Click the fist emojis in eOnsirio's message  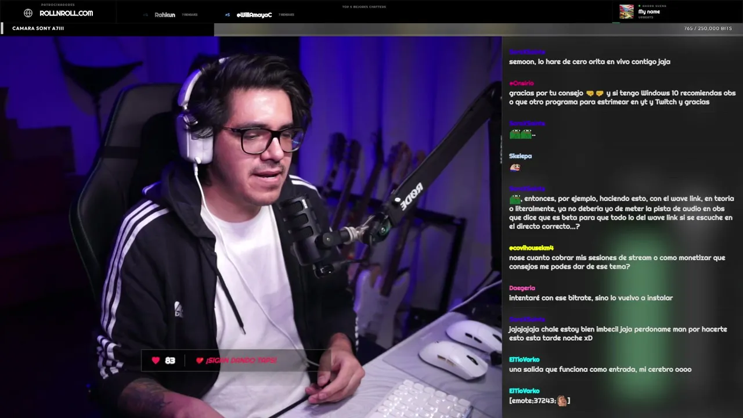595,93
